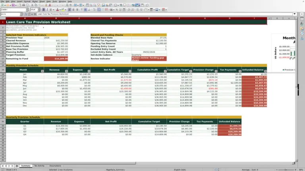Viewport: 305px width, 171px height.
Task: Toggle Bold formatting
Action: (x=44, y=9)
